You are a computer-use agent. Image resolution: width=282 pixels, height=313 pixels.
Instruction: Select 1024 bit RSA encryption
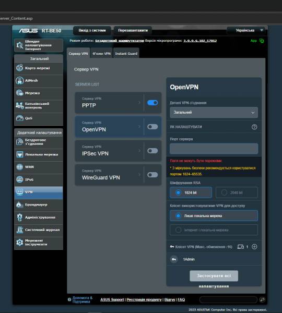(x=191, y=192)
